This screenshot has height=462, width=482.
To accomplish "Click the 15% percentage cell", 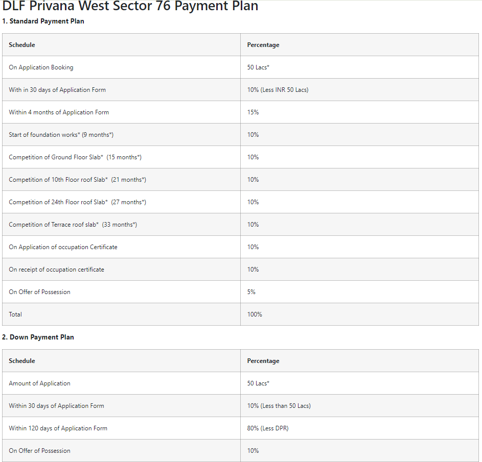I will click(359, 112).
